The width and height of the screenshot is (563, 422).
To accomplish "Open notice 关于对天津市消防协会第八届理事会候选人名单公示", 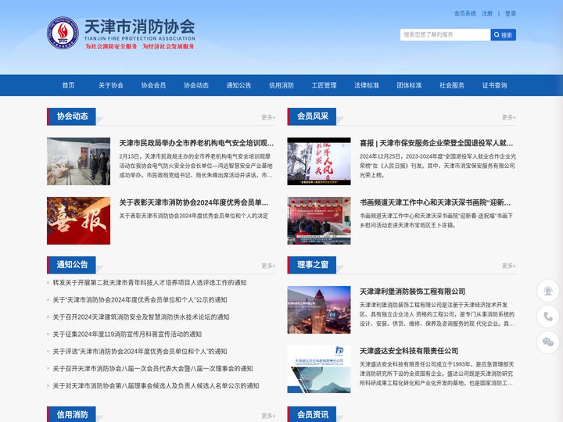I will point(156,386).
